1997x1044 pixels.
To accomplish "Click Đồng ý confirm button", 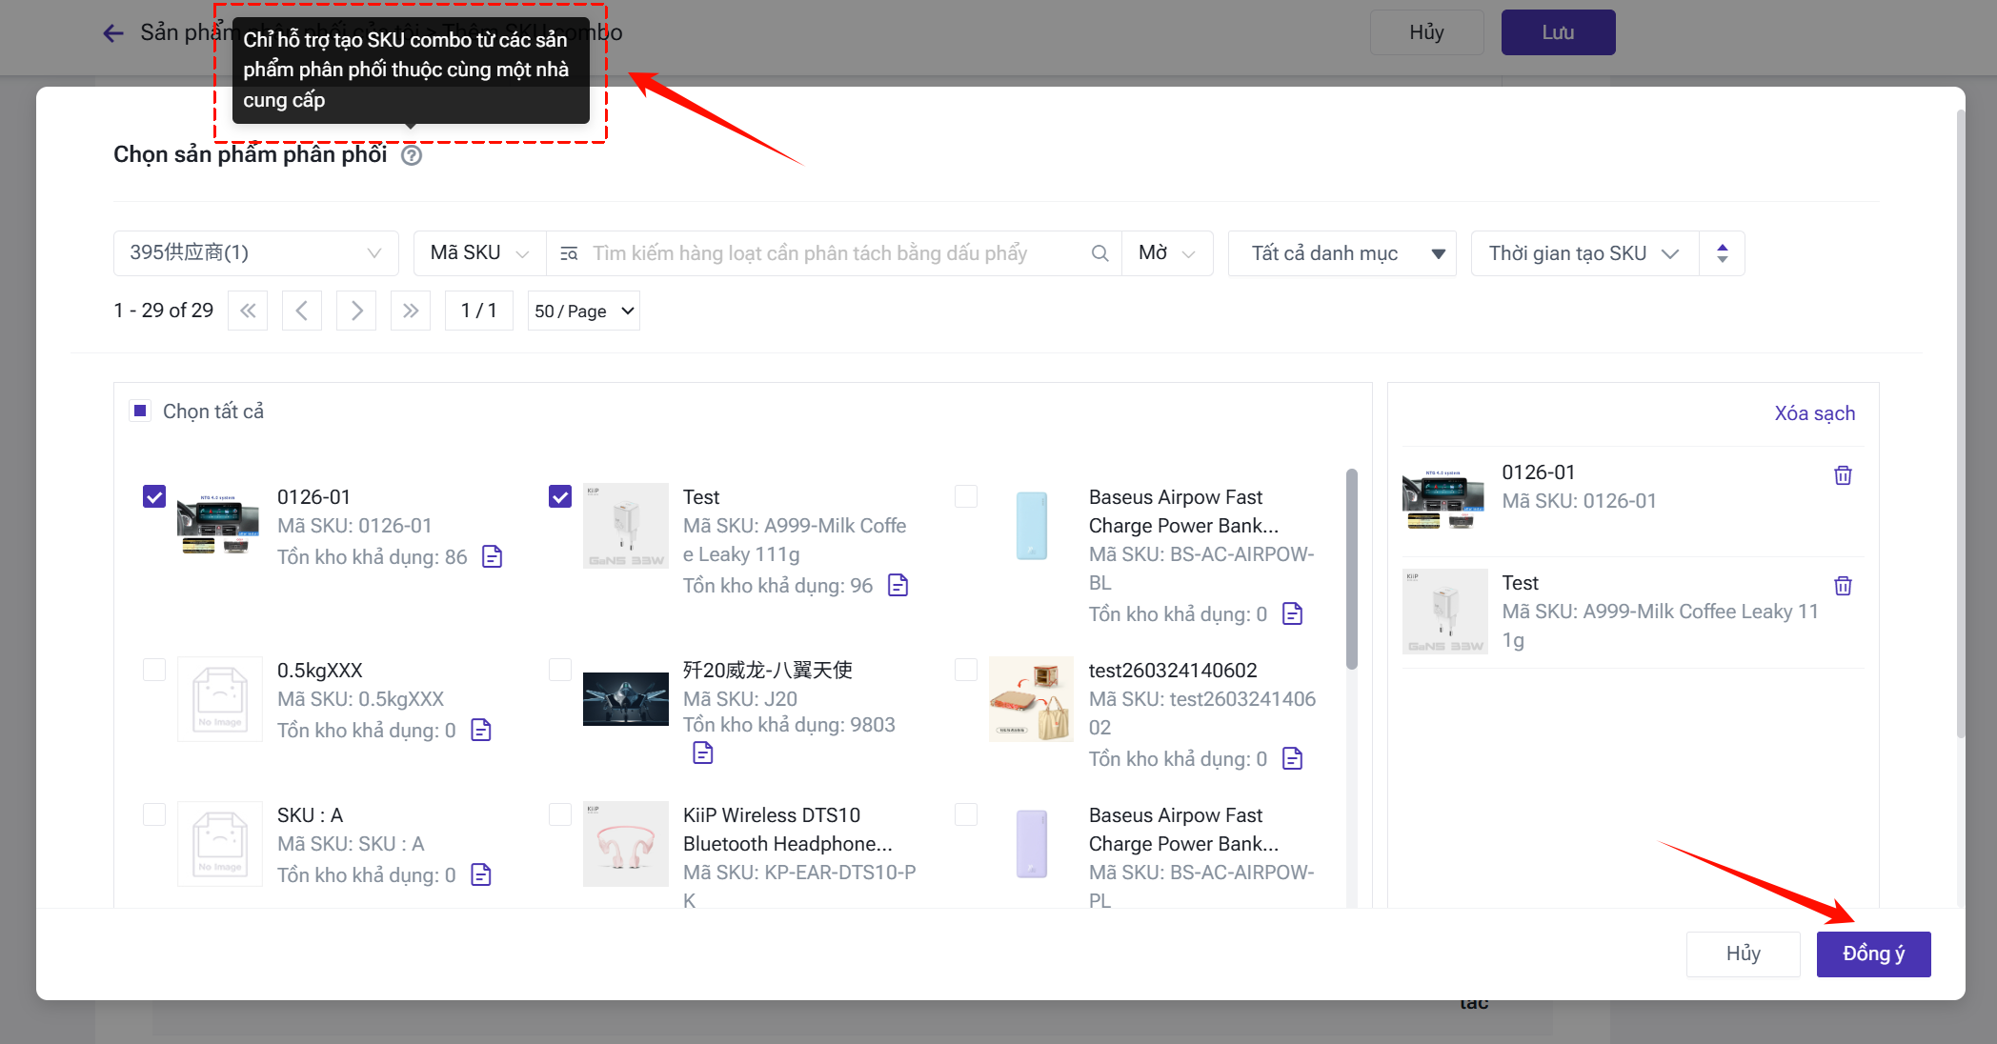I will [1873, 954].
